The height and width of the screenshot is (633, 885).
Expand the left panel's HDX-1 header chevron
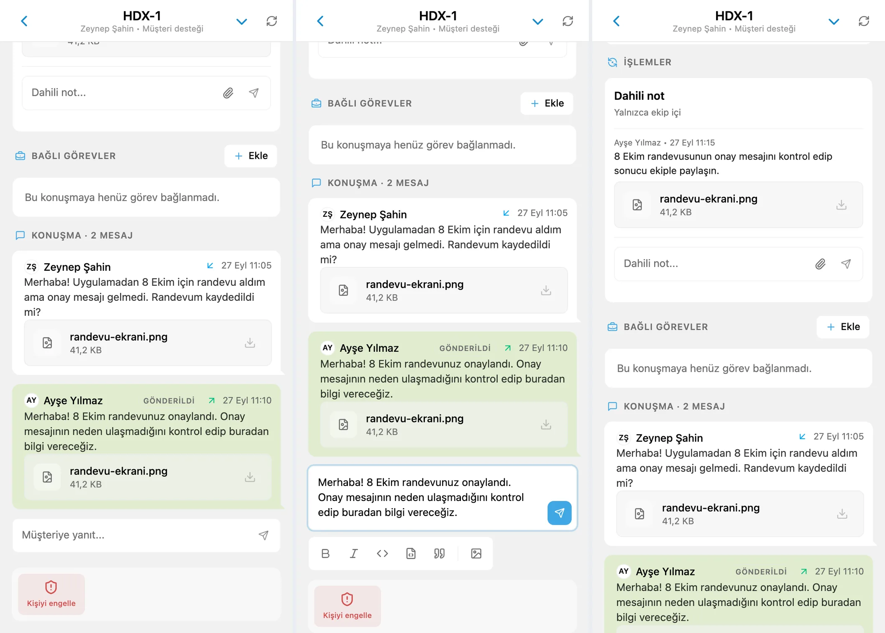(241, 21)
